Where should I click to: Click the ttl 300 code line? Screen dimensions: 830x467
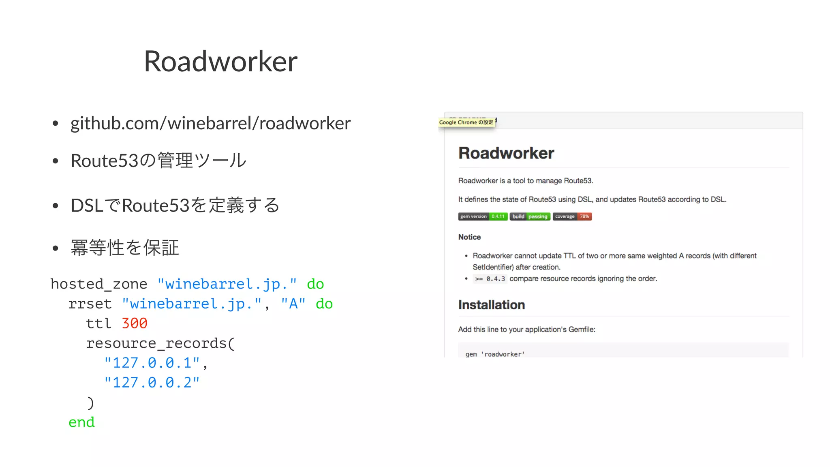pos(117,323)
